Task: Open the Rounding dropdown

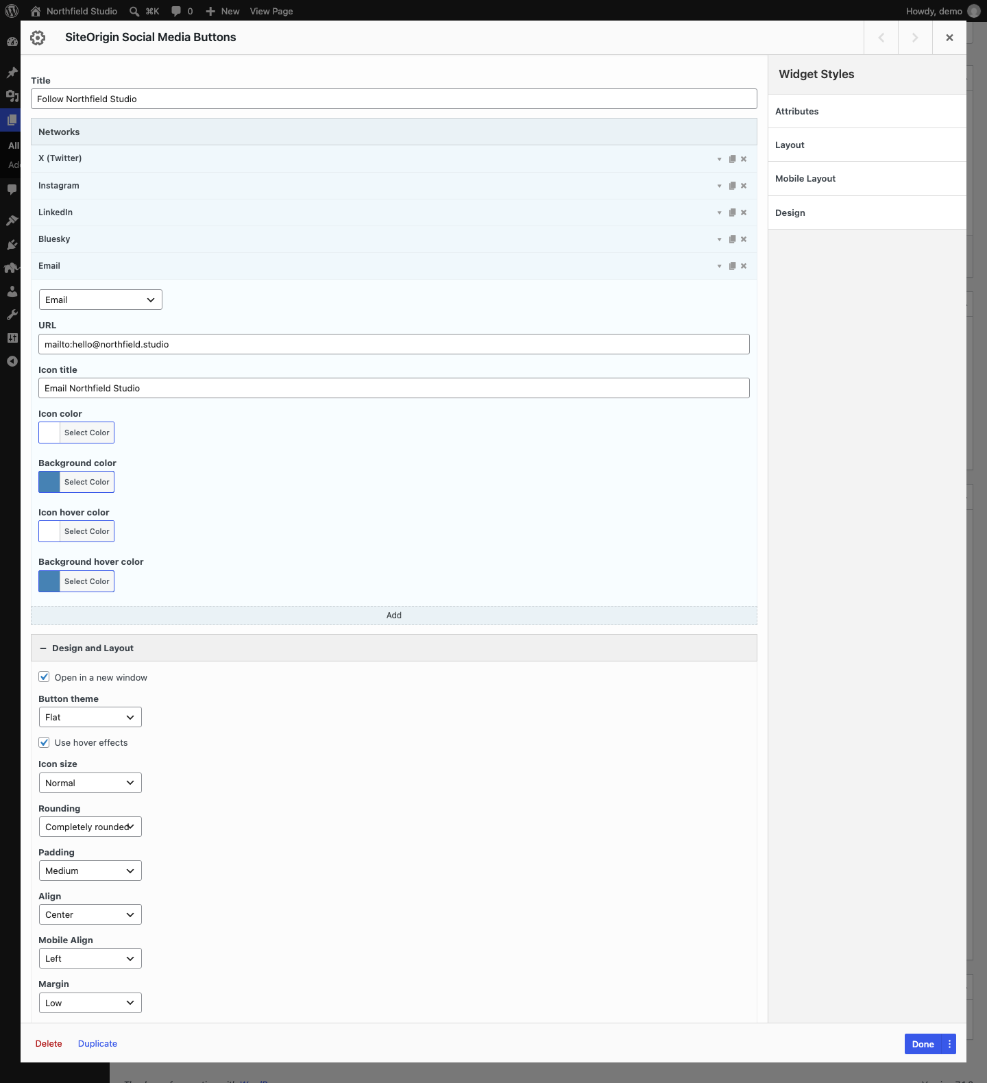Action: point(90,827)
